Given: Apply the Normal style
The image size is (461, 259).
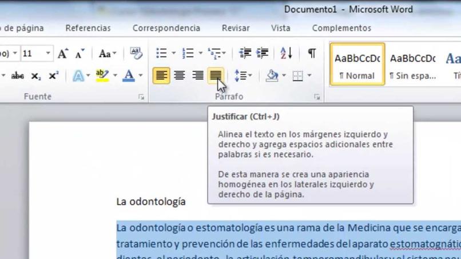Looking at the screenshot, I should [357, 65].
